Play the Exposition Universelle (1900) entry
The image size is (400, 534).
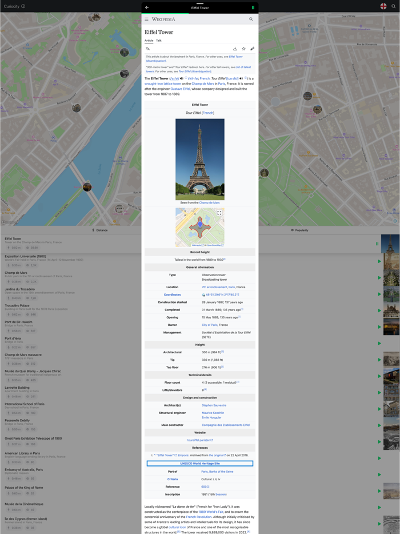[x=379, y=261]
